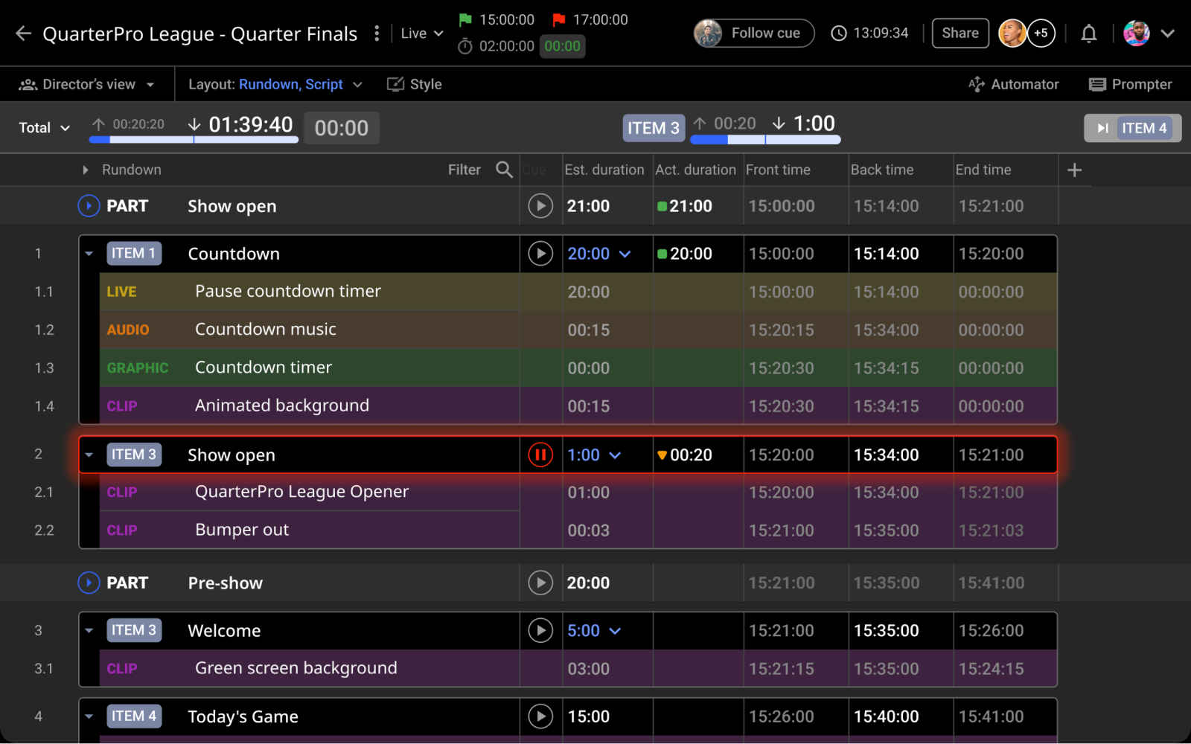Open the three-dot rundown options menu
Screen dimensions: 1191x744
click(377, 33)
